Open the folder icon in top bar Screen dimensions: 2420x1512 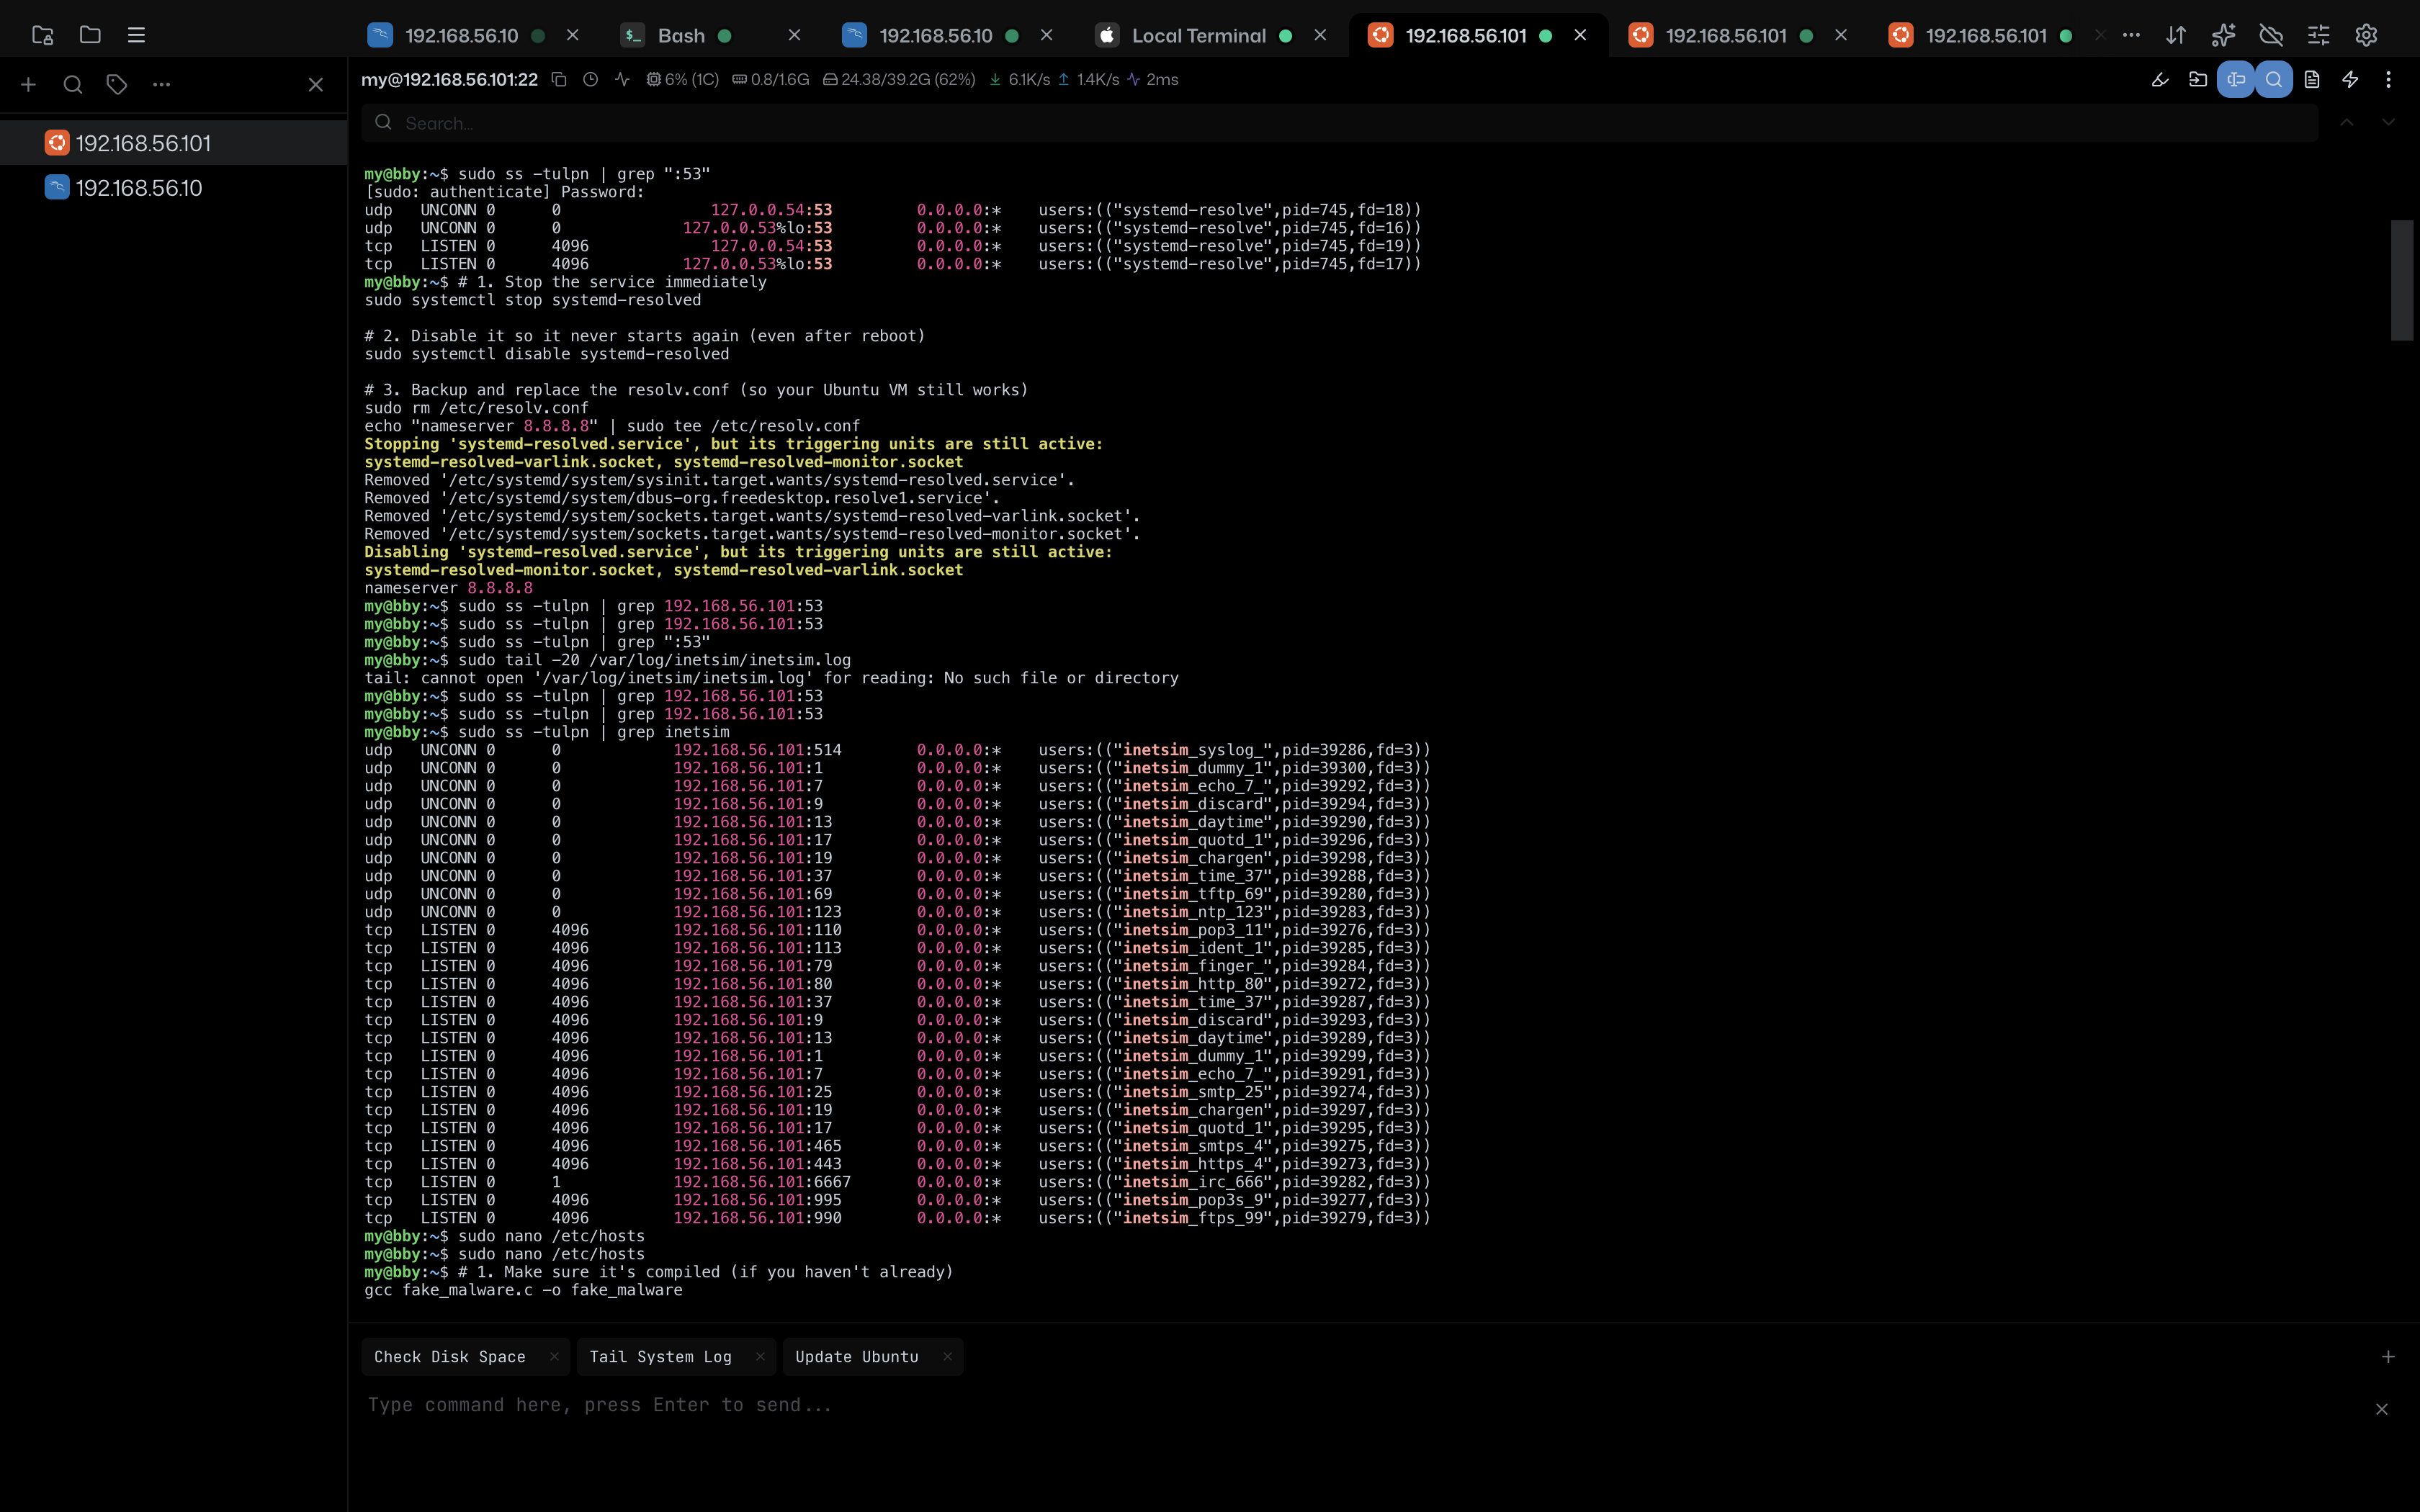tap(90, 35)
